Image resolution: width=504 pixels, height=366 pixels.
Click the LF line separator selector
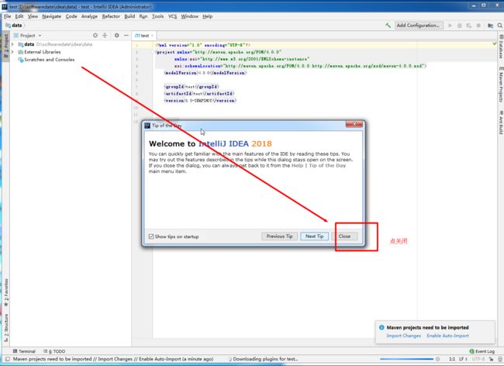pyautogui.click(x=463, y=359)
